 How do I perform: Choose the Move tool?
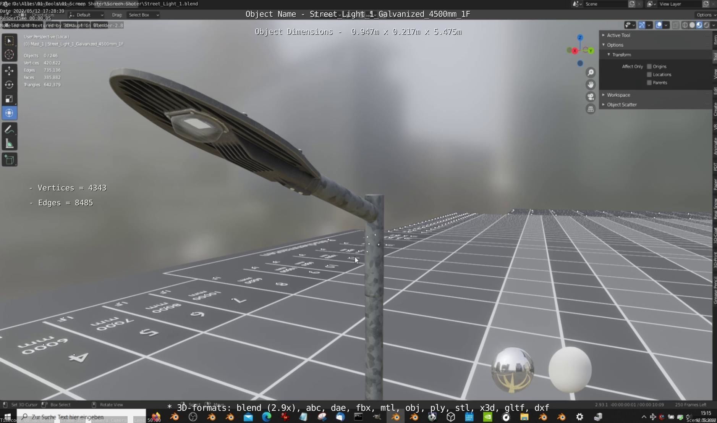10,71
